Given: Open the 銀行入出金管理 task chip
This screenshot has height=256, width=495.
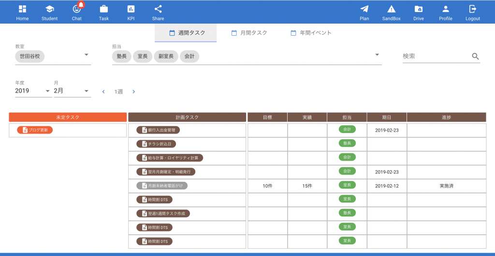Looking at the screenshot, I should (158, 130).
